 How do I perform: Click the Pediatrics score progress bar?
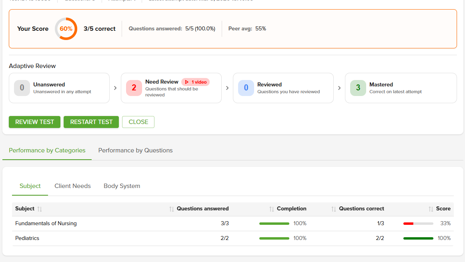418,238
